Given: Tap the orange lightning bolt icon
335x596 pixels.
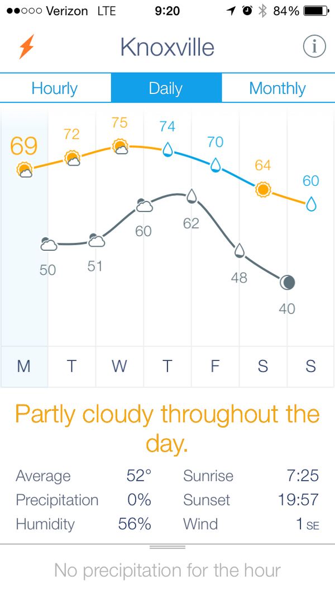Looking at the screenshot, I should click(x=26, y=47).
